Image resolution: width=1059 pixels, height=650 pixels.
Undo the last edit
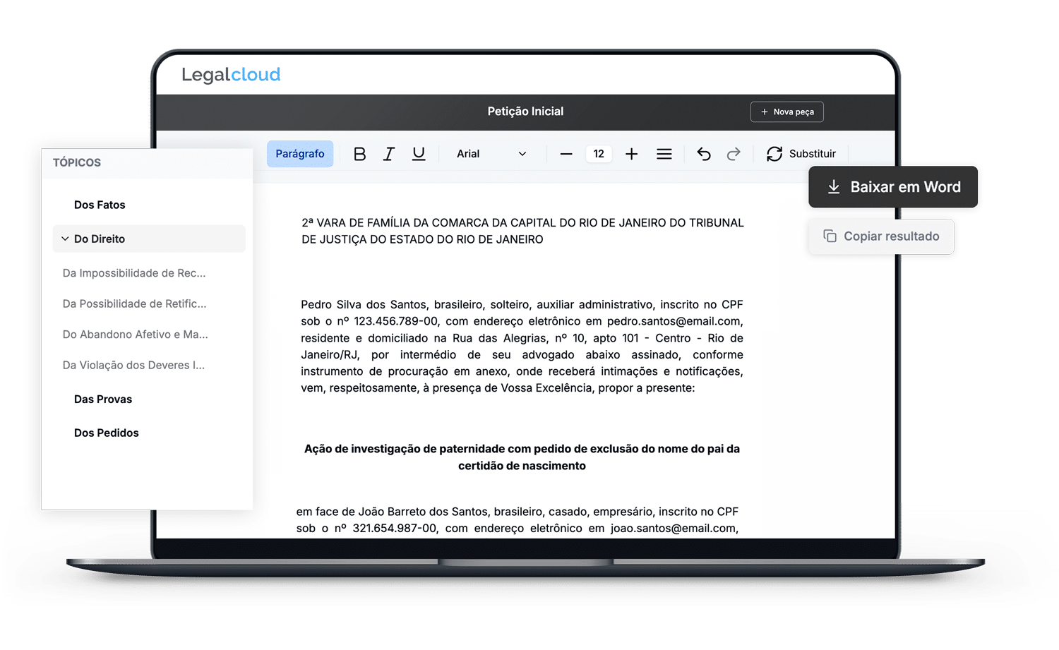(703, 153)
